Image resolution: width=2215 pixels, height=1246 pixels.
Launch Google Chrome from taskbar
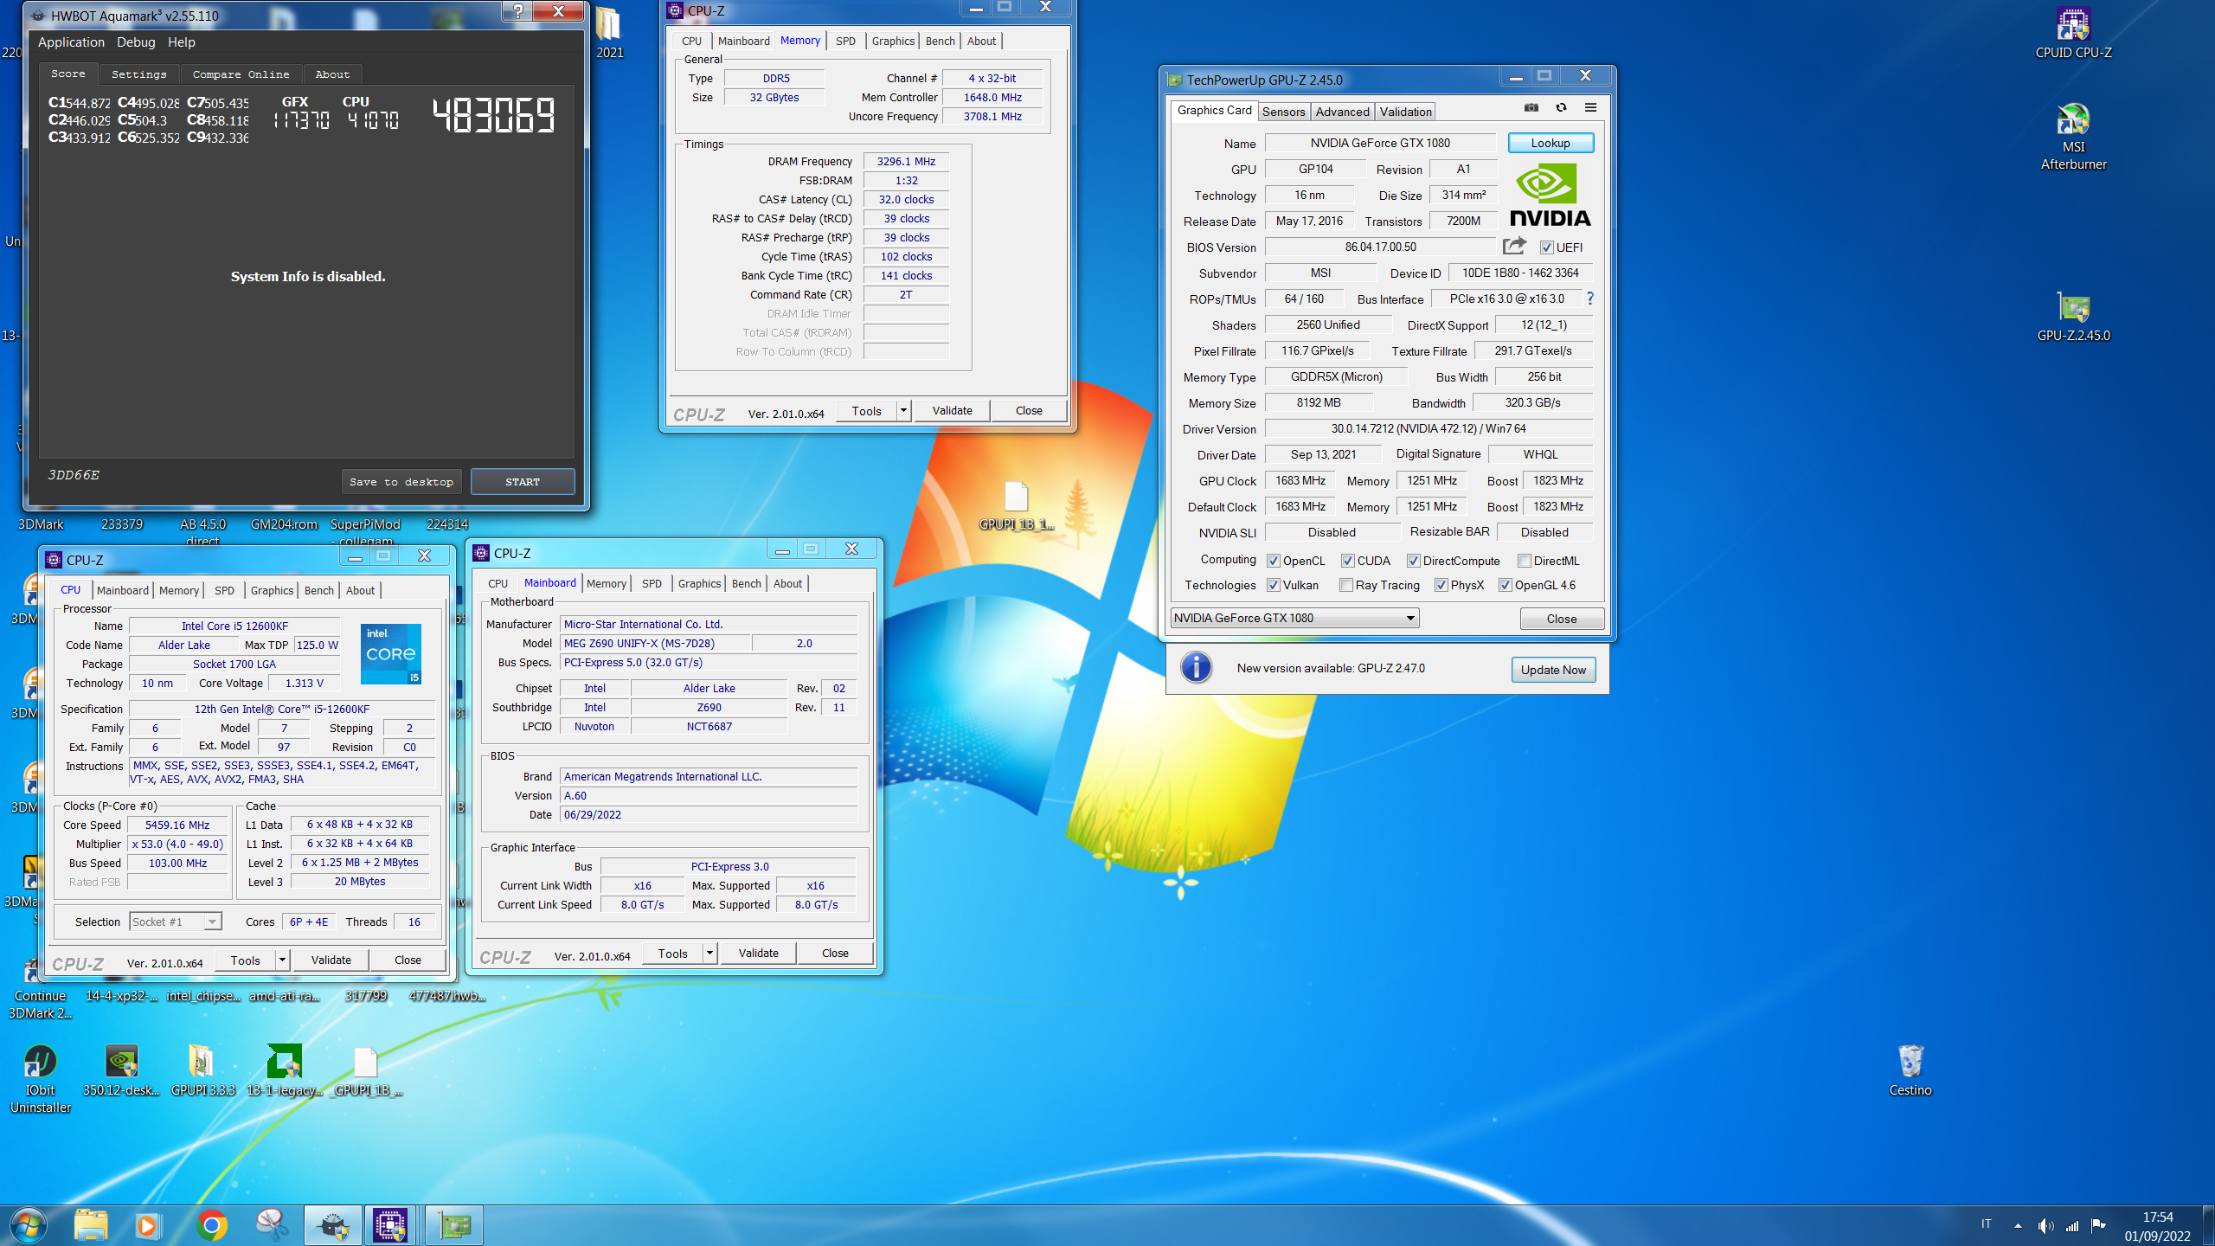[x=211, y=1225]
